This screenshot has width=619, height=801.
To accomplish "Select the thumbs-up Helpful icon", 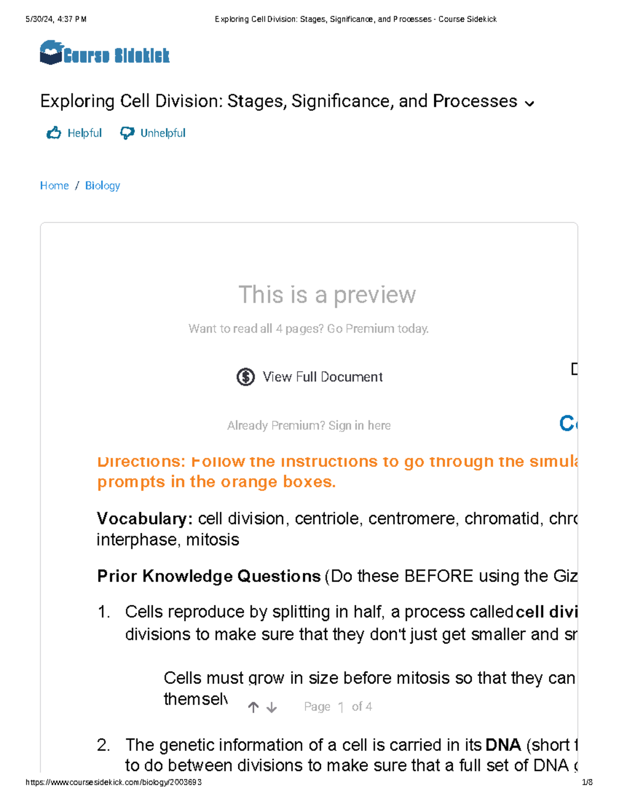I will click(54, 133).
